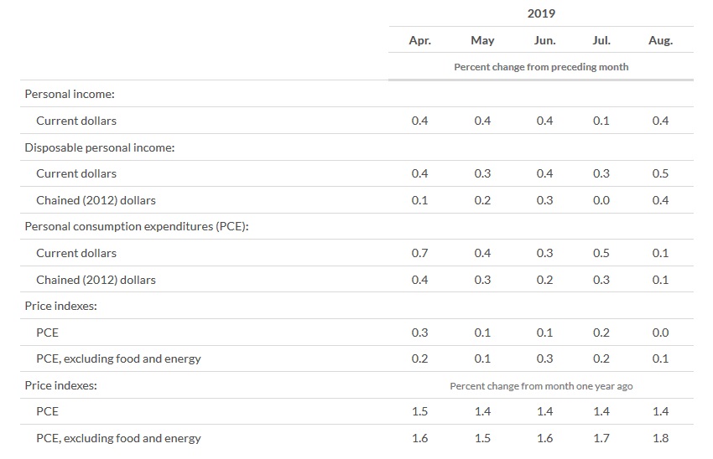Click the Jul. column header
The height and width of the screenshot is (459, 713).
[601, 40]
